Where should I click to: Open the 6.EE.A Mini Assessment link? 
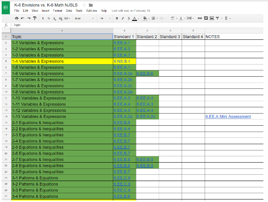228,117
